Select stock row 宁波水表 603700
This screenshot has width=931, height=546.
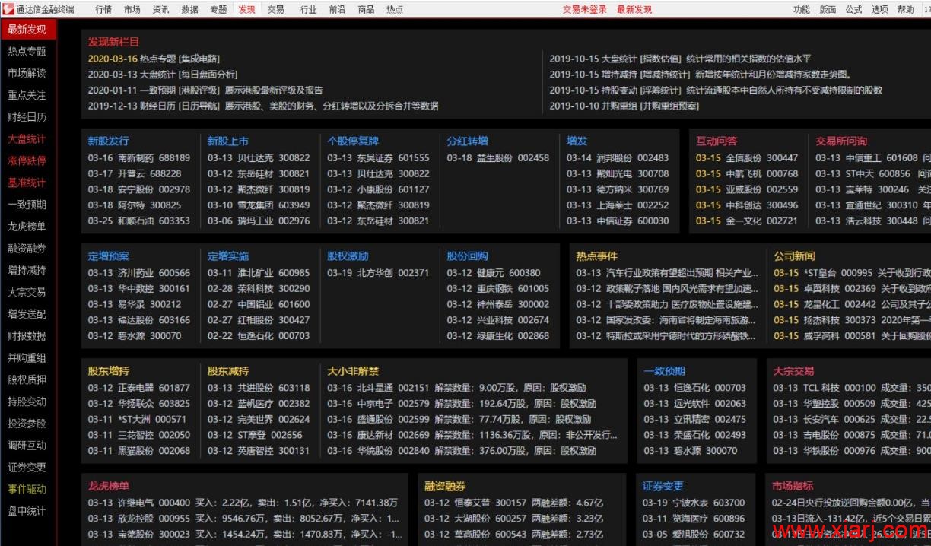click(694, 503)
